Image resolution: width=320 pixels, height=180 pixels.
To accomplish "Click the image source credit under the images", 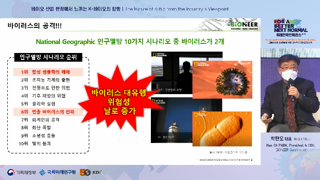I will point(228,152).
